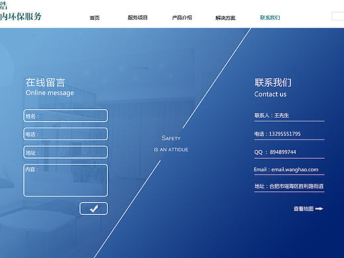Screen dimensions: 344x258
Task: Select contact line 联系人：王先生
Action: point(272,115)
